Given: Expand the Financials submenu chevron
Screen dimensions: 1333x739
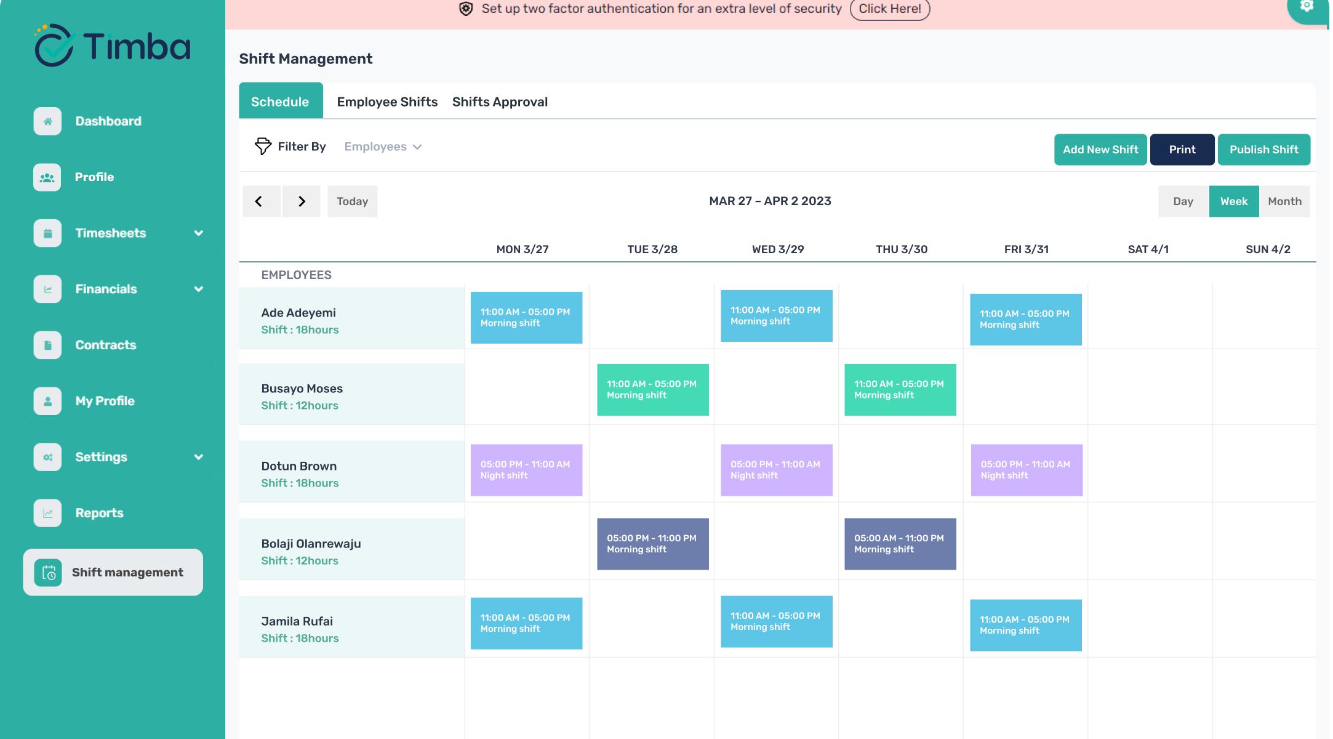Looking at the screenshot, I should (198, 289).
